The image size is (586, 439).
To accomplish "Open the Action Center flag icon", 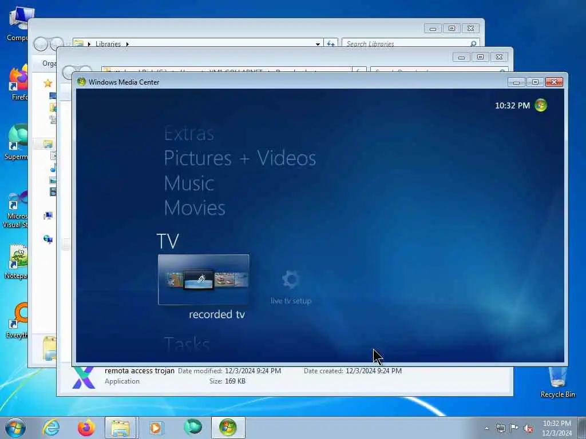I will point(514,428).
